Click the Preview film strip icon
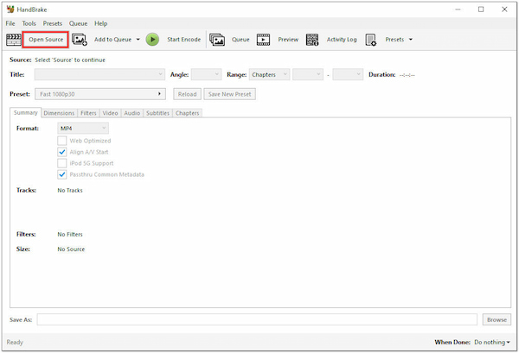 (x=264, y=40)
